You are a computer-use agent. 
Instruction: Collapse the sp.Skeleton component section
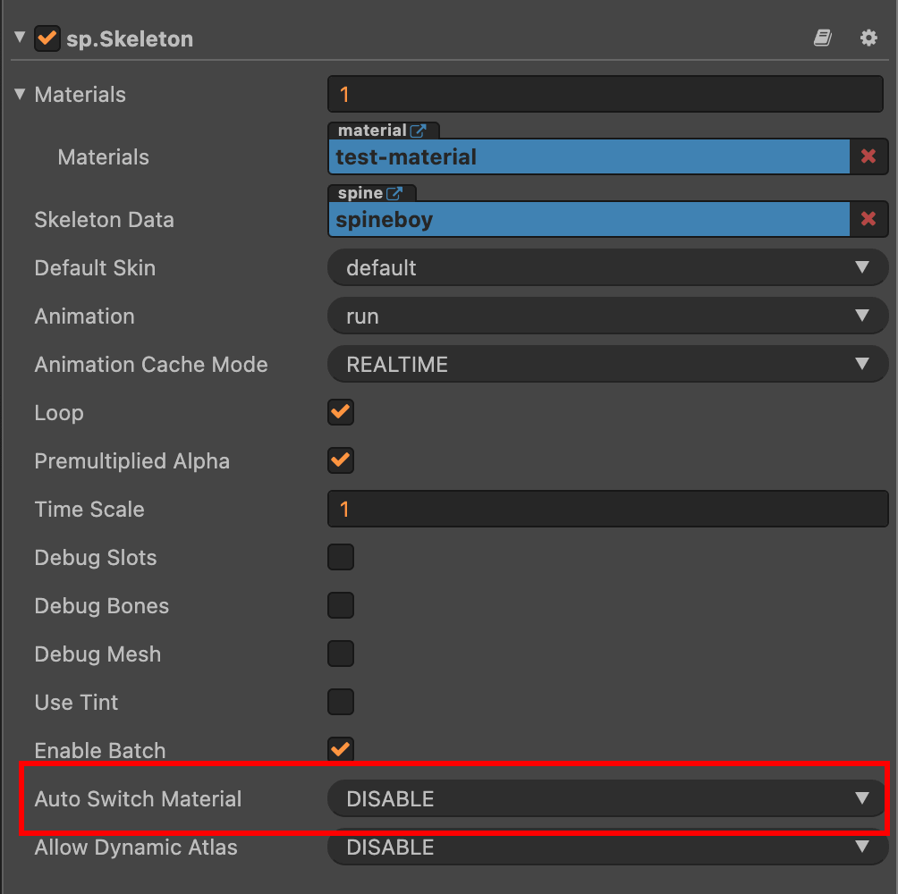point(20,38)
